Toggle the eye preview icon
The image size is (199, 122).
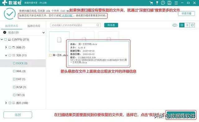(175, 25)
